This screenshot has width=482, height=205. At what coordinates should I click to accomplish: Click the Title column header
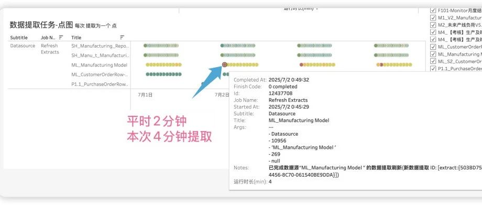76,38
